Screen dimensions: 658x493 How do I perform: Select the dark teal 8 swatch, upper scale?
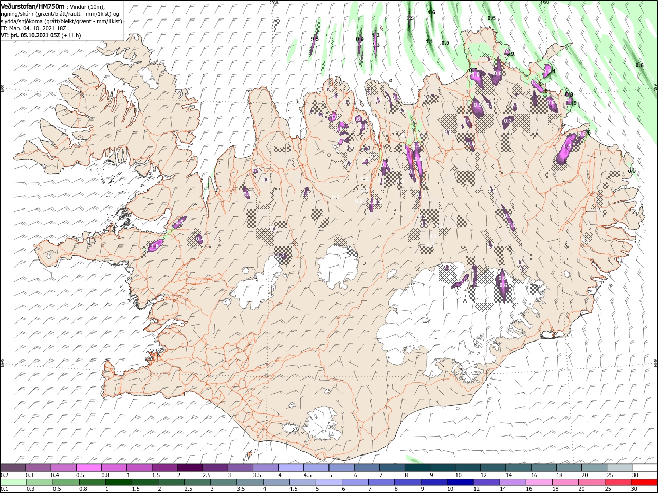click(417, 468)
